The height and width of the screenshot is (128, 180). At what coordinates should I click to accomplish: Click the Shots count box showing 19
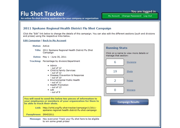(x=115, y=72)
